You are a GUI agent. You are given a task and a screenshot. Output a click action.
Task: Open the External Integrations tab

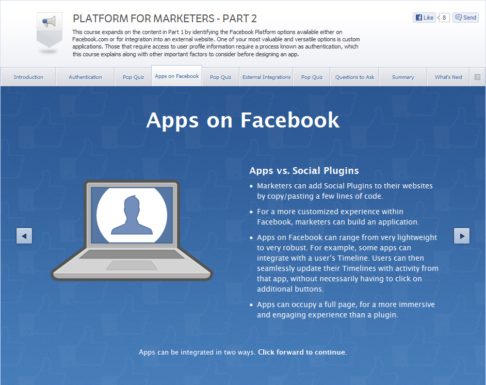[267, 77]
